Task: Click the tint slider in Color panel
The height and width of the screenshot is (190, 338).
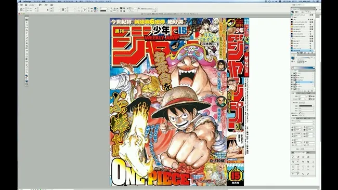Action: pyautogui.click(x=304, y=58)
